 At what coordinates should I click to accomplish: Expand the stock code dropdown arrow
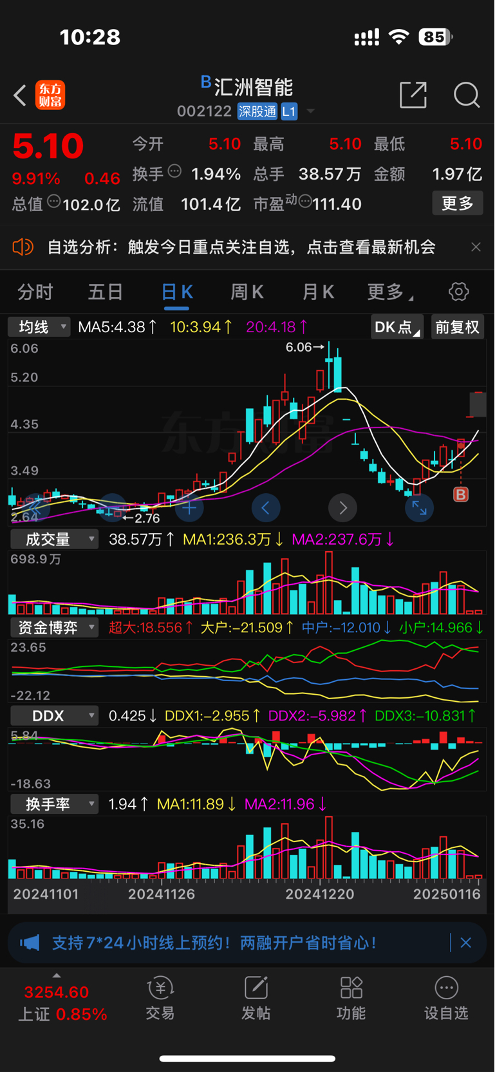pos(311,111)
